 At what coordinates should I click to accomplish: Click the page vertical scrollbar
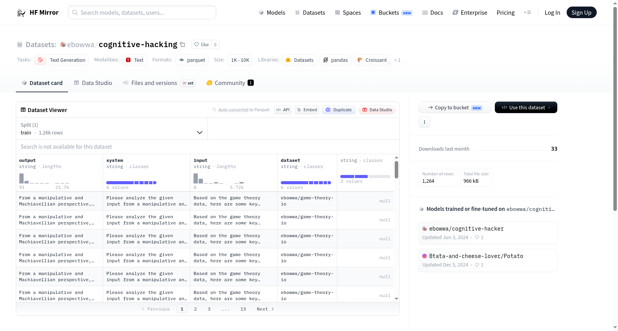[x=615, y=108]
